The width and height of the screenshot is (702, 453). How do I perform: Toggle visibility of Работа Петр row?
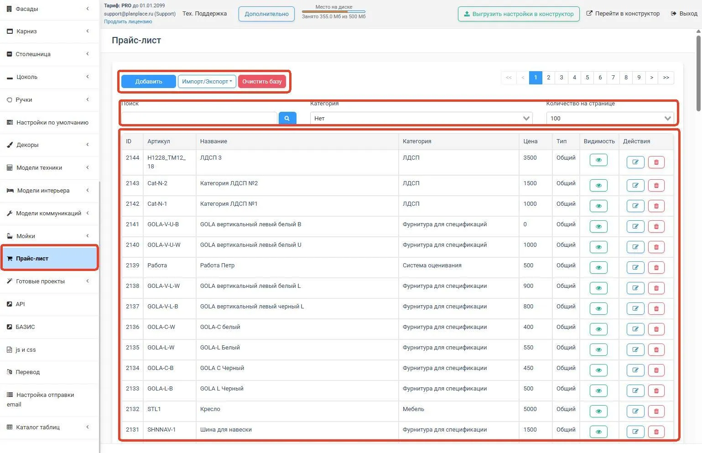(x=598, y=267)
